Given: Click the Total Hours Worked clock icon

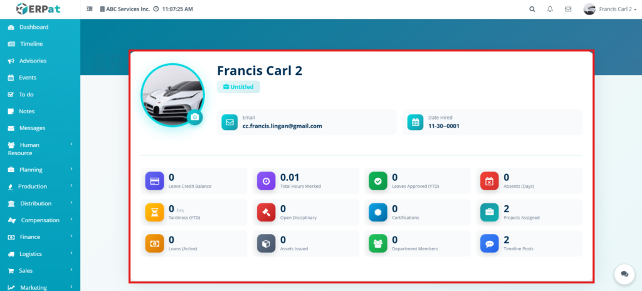Looking at the screenshot, I should point(266,181).
